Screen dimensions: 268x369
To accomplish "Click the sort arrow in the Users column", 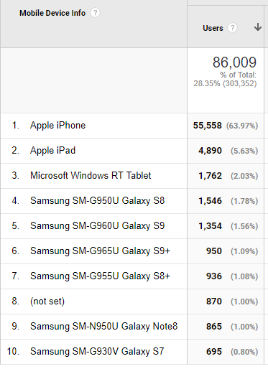I will [258, 27].
